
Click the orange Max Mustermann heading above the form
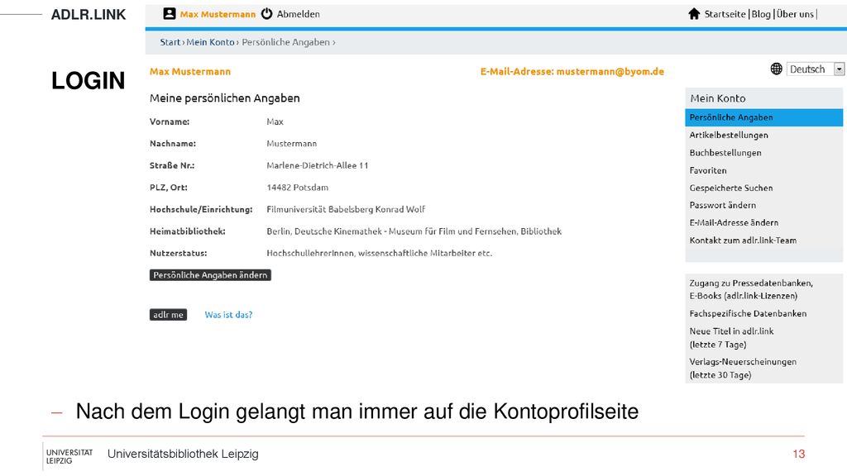tap(190, 71)
